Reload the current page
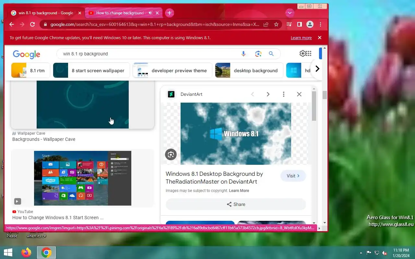 32,24
